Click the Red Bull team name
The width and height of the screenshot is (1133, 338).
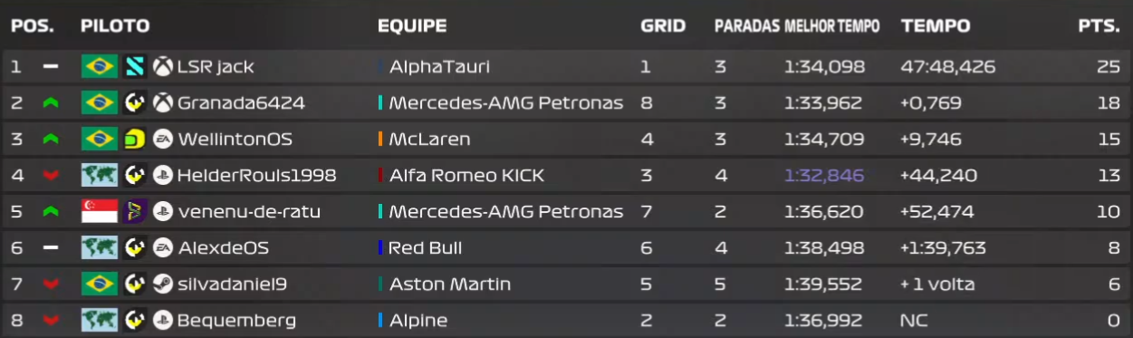pos(426,247)
